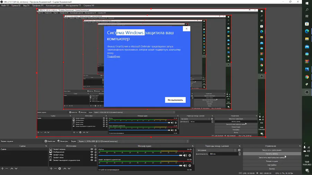Open Microsoft Edge from the taskbar
Screen dimensions: 312x175
(x=307, y=31)
